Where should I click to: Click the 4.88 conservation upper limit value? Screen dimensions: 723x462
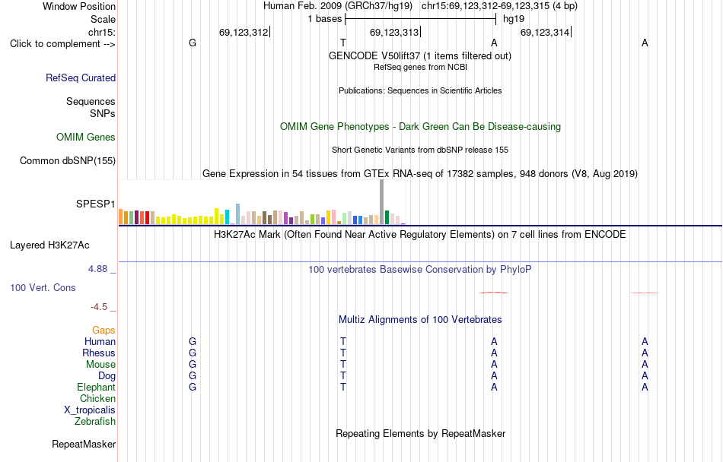pos(97,269)
